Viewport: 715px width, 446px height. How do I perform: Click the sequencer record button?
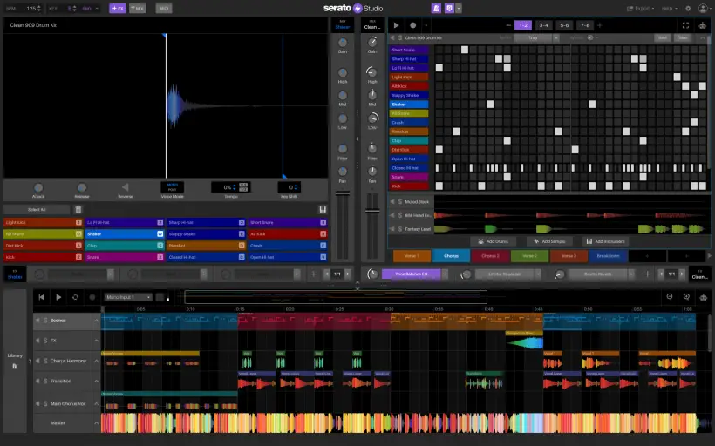pyautogui.click(x=413, y=26)
